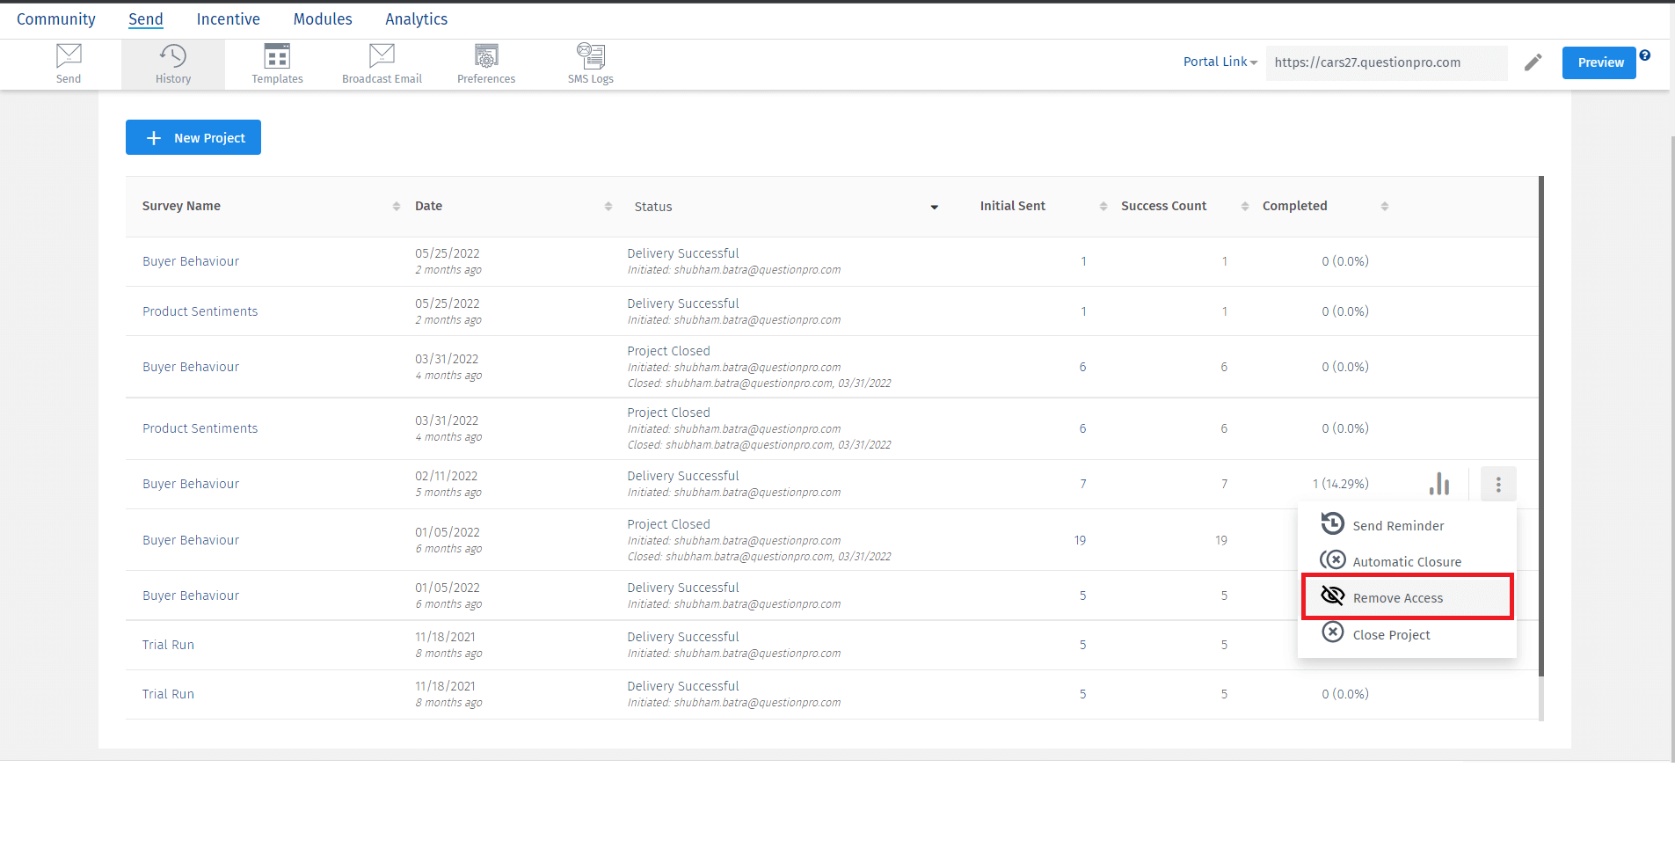Image resolution: width=1675 pixels, height=855 pixels.
Task: Open the SMS Logs icon
Action: [x=590, y=56]
